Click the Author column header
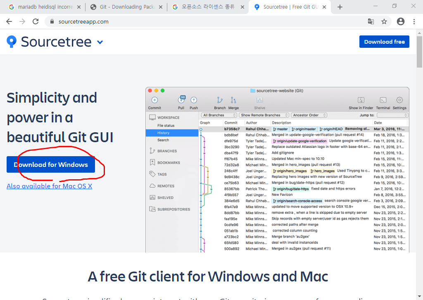 click(x=252, y=123)
